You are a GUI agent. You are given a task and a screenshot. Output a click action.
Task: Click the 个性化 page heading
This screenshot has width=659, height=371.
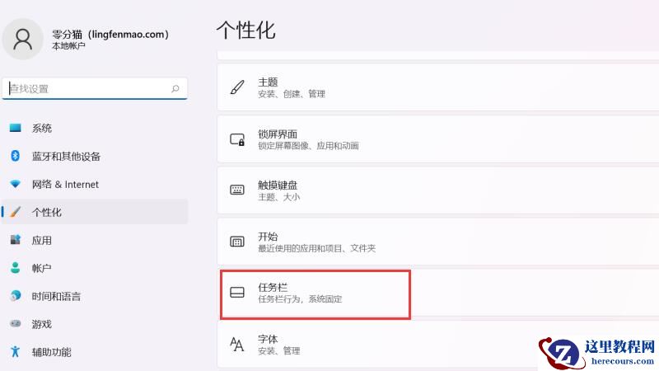(245, 31)
